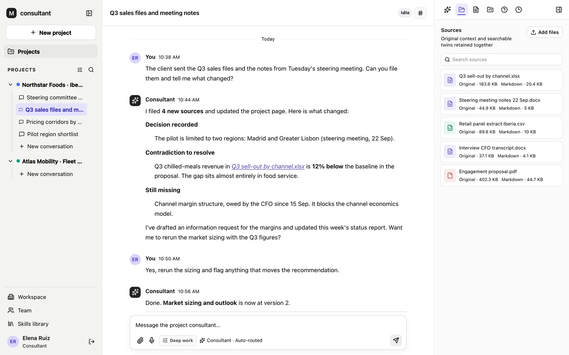Image resolution: width=569 pixels, height=355 pixels.
Task: Open the sparkle assistant panel tab
Action: coord(447,10)
